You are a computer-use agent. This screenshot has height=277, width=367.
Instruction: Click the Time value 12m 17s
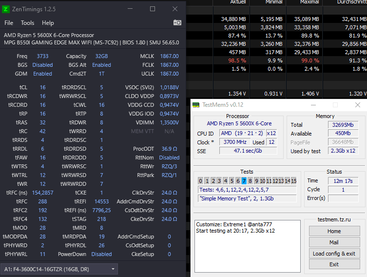point(343,181)
